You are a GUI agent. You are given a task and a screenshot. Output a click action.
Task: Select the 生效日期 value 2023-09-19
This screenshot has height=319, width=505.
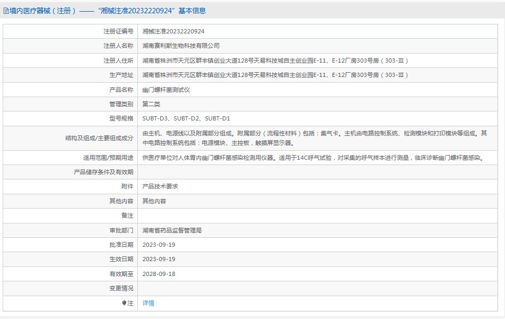(159, 259)
